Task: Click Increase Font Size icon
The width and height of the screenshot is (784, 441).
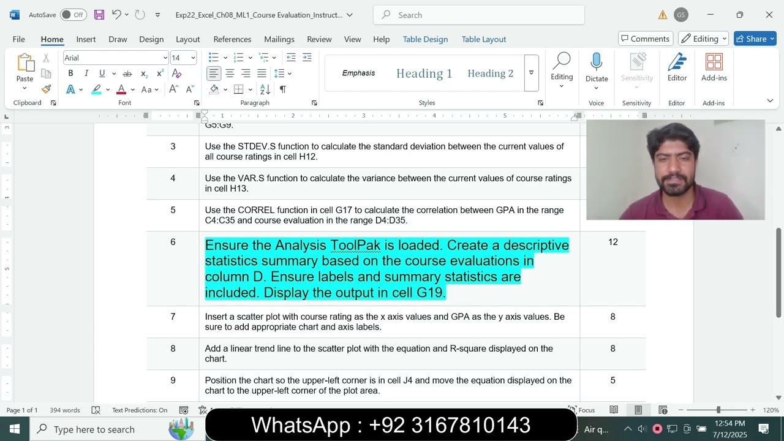Action: click(x=174, y=89)
